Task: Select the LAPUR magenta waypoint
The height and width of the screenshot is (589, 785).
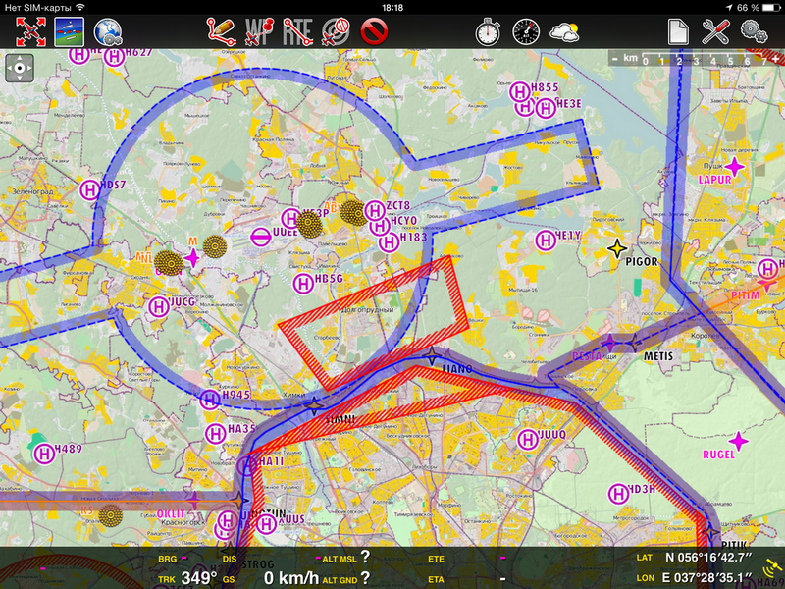Action: 734,165
